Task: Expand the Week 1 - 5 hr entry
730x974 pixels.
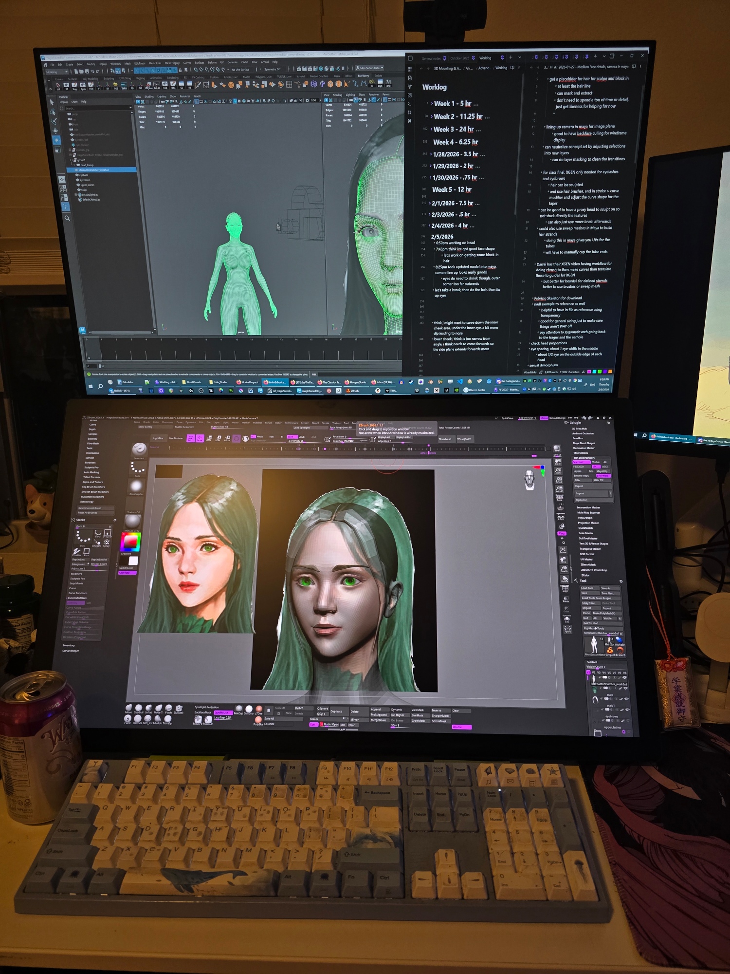Action: coord(432,103)
